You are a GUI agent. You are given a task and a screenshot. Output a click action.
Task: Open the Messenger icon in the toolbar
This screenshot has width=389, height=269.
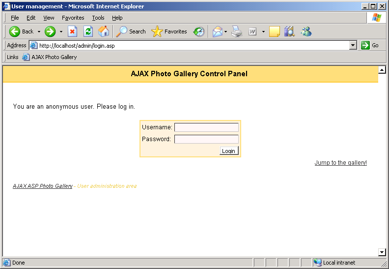(x=306, y=31)
